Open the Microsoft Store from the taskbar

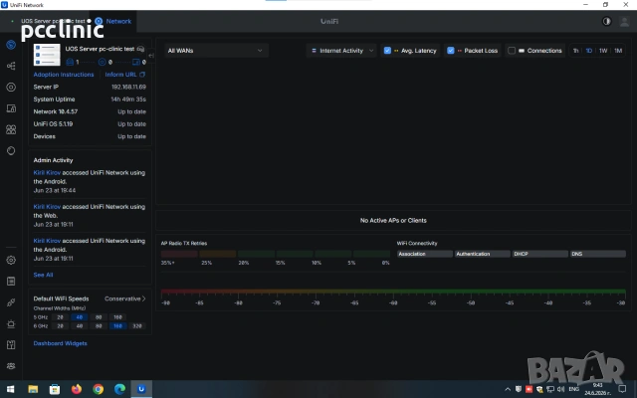(55, 389)
